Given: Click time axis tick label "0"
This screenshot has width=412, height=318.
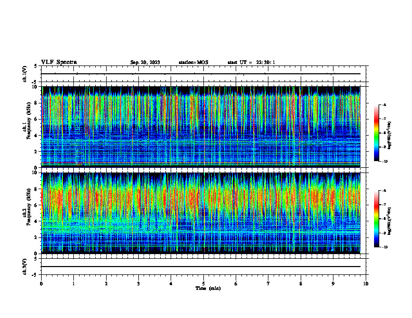Looking at the screenshot, I should [41, 284].
